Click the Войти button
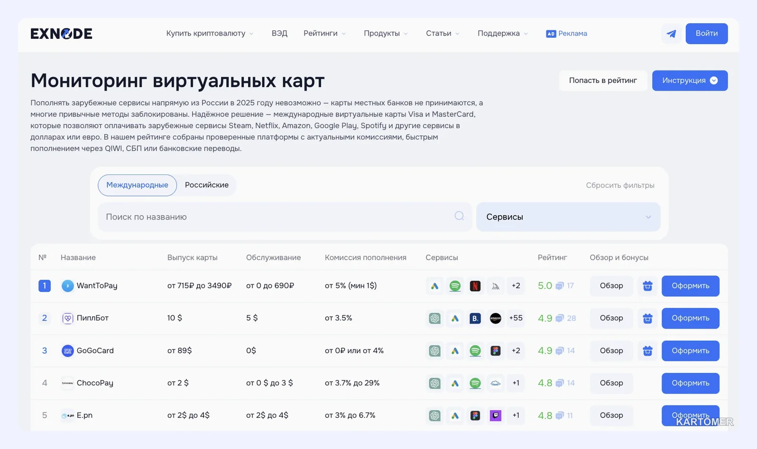This screenshot has width=757, height=449. tap(707, 34)
